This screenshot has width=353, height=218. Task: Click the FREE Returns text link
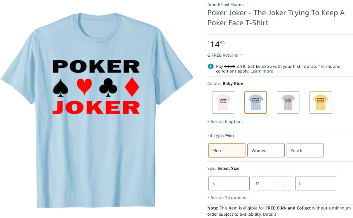224,55
